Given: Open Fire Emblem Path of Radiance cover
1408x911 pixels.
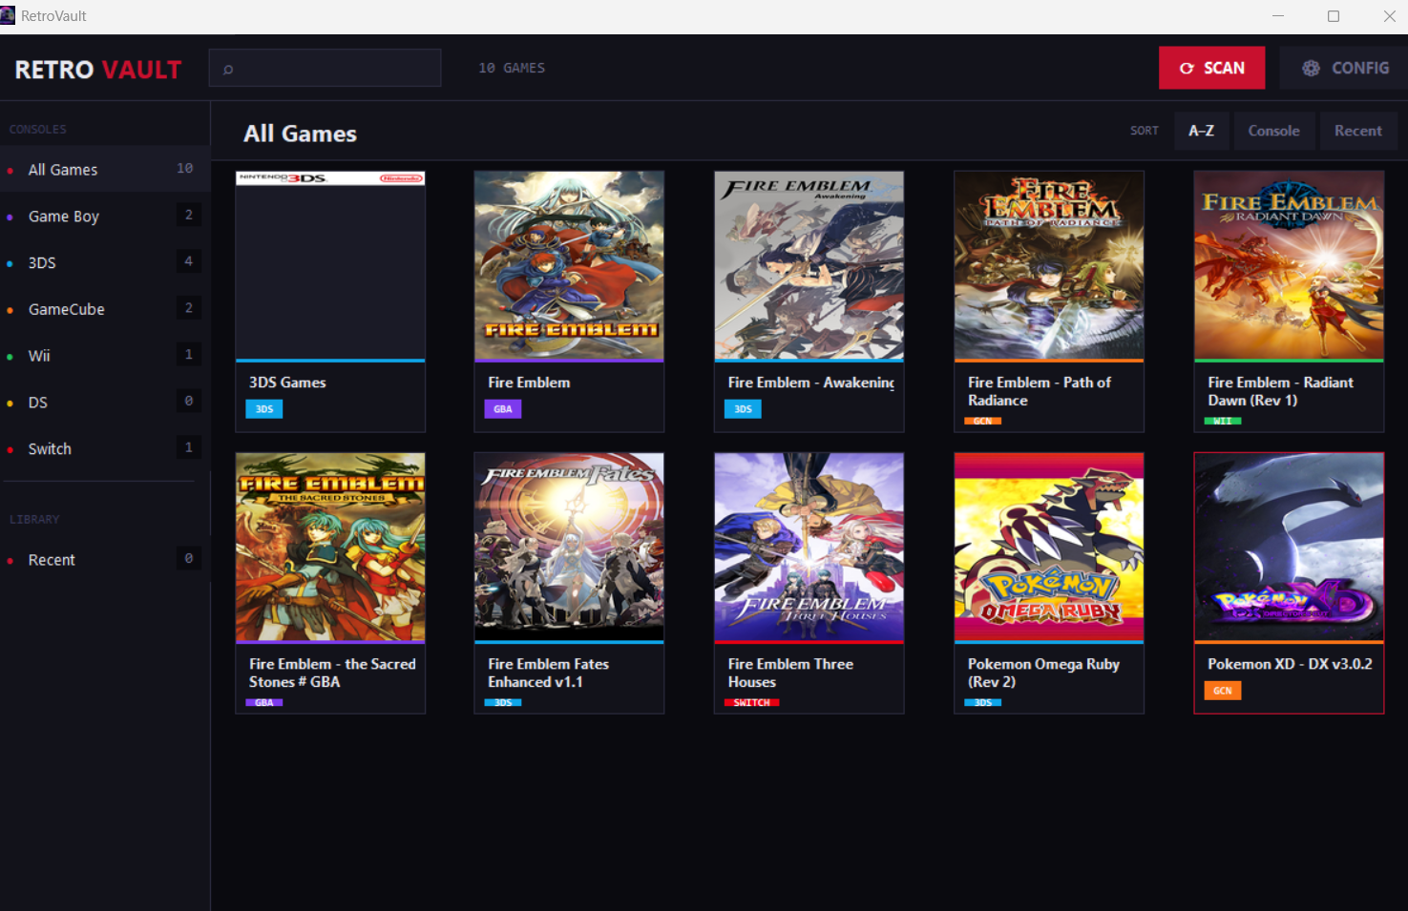Looking at the screenshot, I should [1049, 265].
